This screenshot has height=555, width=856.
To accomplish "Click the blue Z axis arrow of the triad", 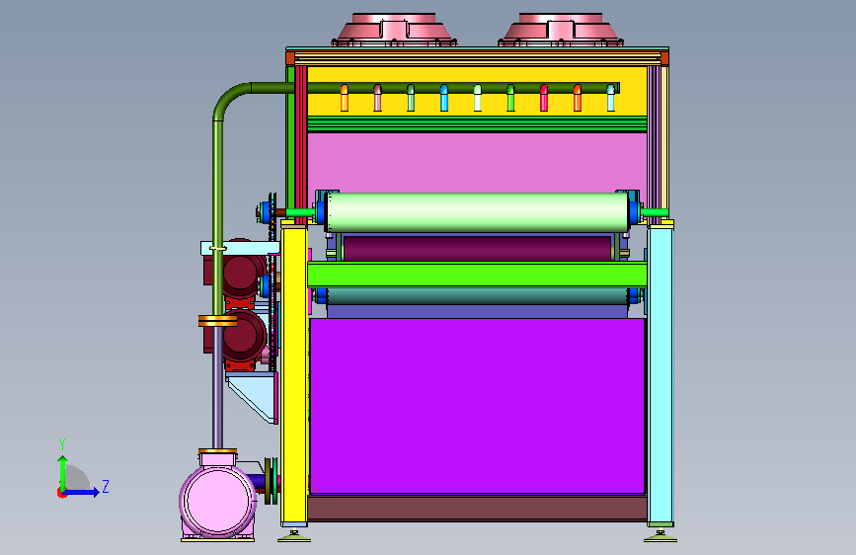I will [82, 492].
